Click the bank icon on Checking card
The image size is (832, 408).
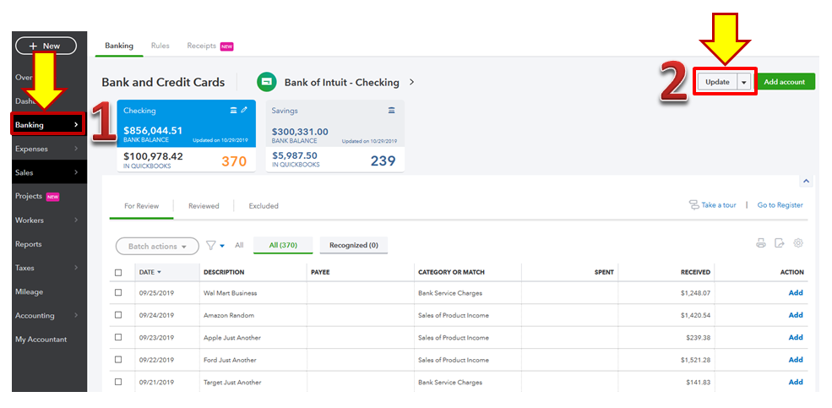233,110
